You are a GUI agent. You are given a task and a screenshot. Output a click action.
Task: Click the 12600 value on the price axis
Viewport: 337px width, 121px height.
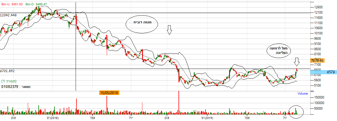(317, 7)
